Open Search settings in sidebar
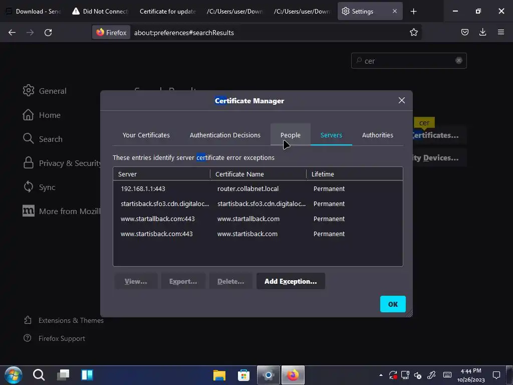 (43, 139)
